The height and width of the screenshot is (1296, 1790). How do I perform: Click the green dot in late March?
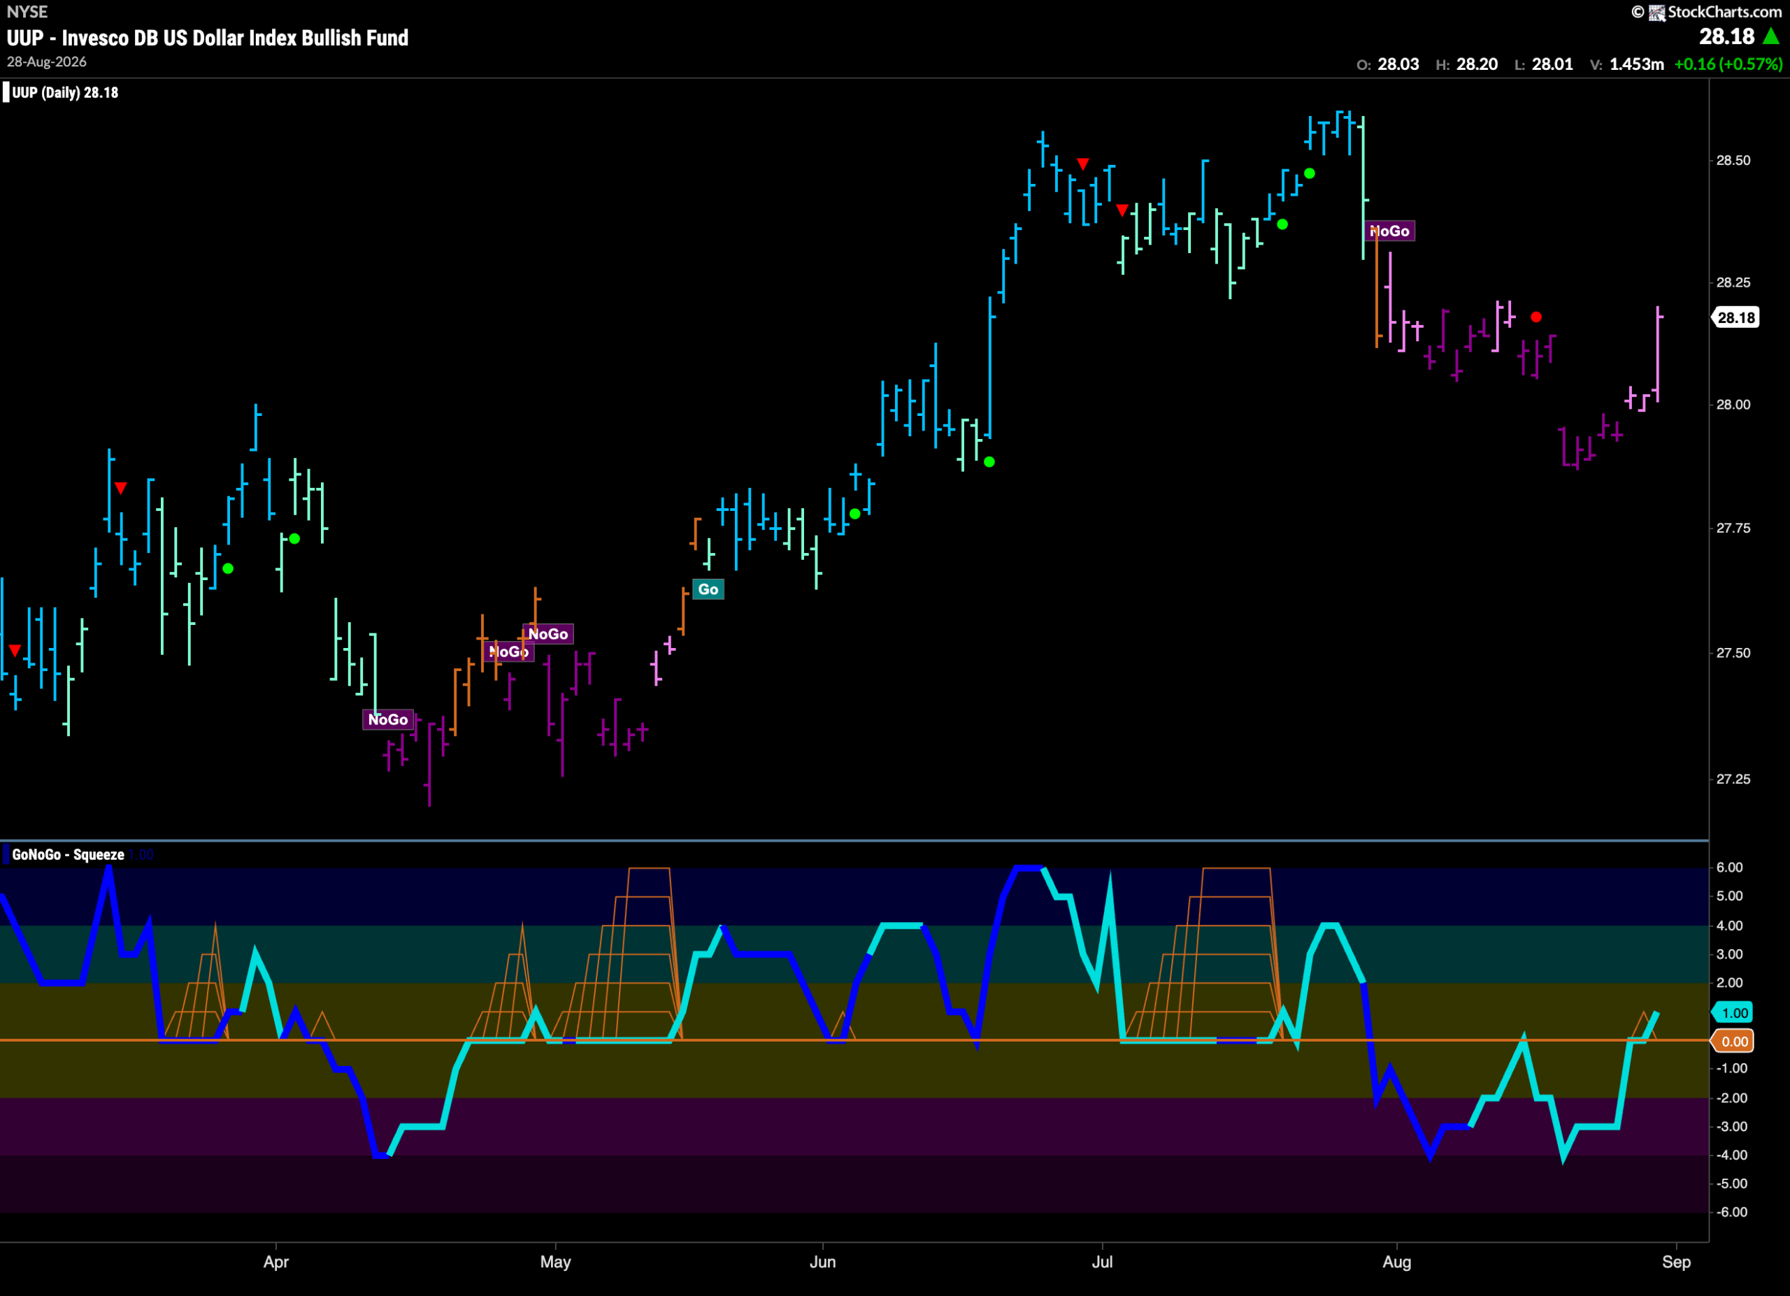[x=228, y=569]
